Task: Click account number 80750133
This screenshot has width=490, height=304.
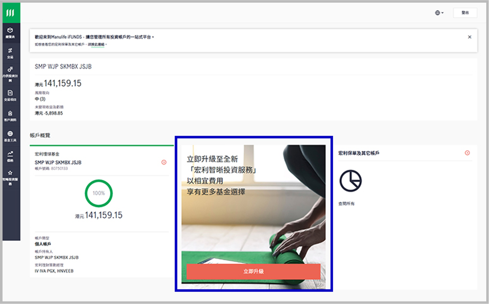Action: (59, 168)
